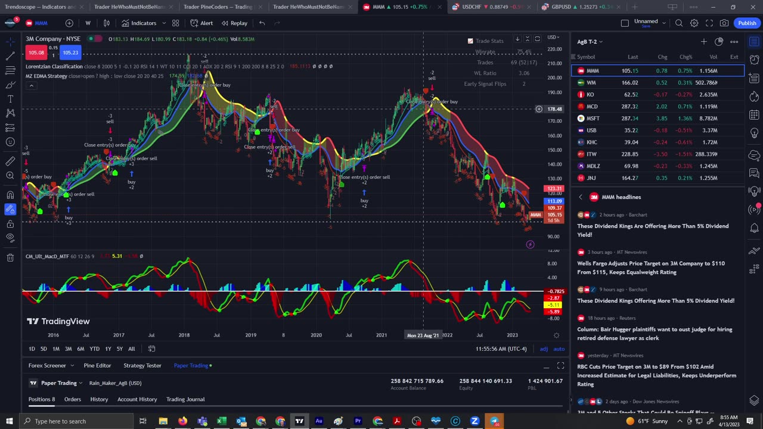Create an Alert from the toolbar

pyautogui.click(x=201, y=23)
